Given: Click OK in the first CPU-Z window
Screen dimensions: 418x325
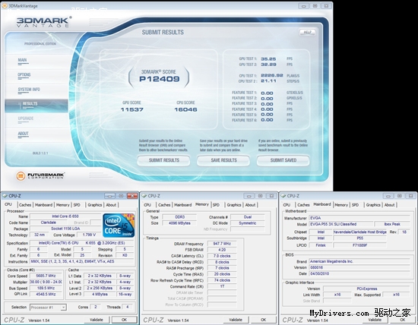Looking at the screenshot, I should pos(124,320).
